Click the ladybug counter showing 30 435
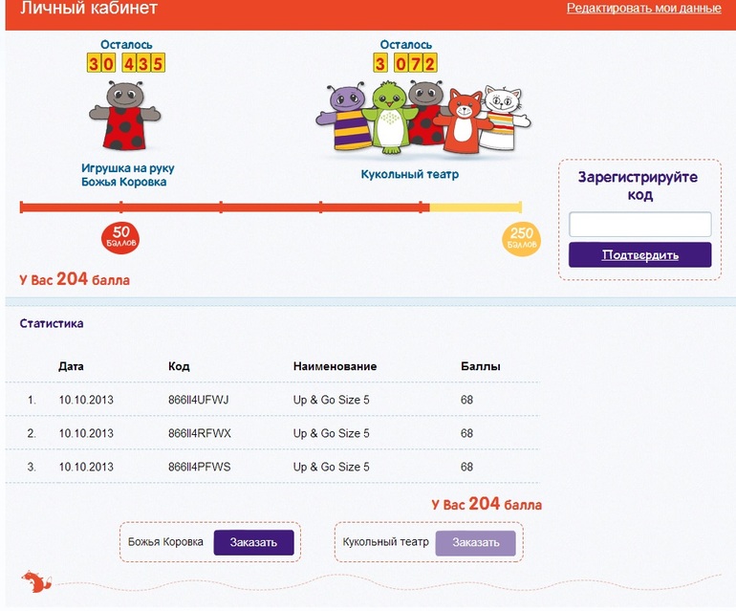This screenshot has width=736, height=611. coord(126,64)
